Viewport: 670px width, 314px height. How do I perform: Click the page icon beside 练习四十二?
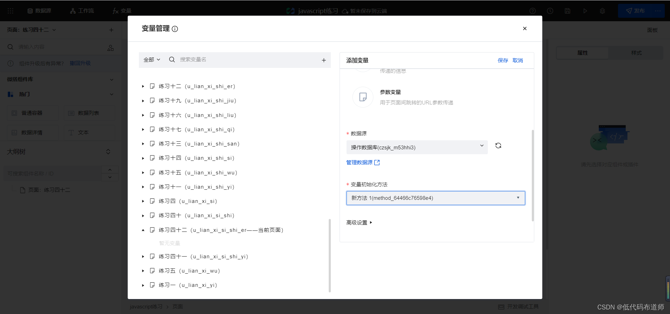[152, 230]
